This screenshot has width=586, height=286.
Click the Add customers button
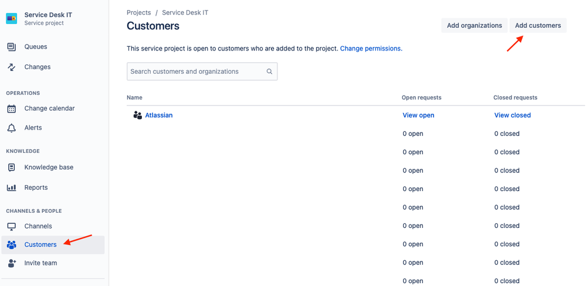[538, 25]
